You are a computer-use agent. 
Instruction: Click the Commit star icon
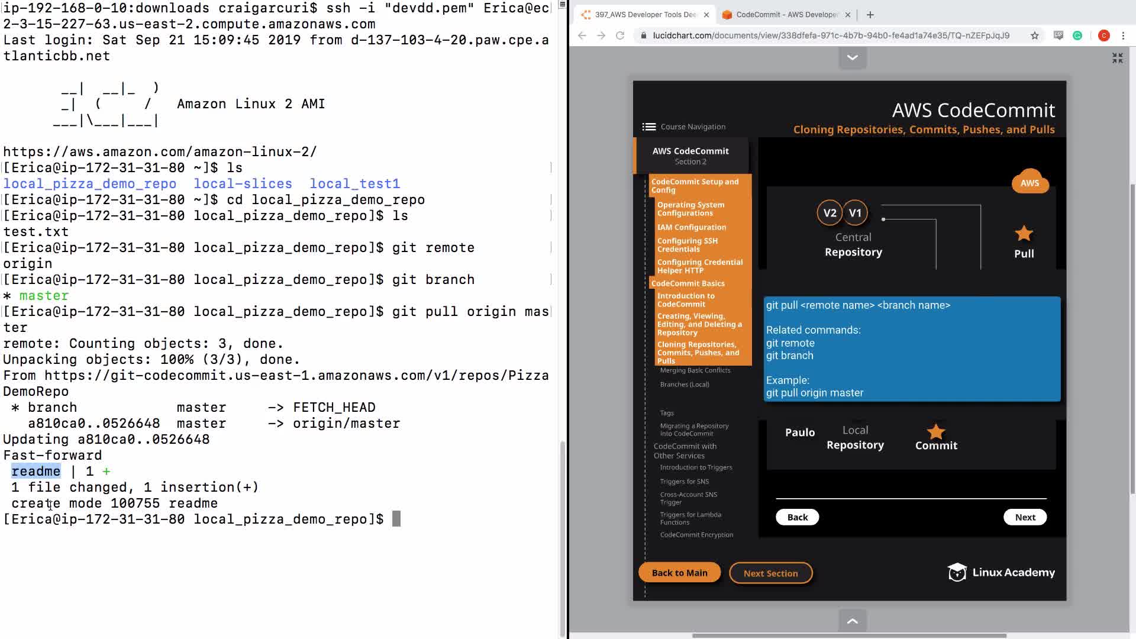935,431
